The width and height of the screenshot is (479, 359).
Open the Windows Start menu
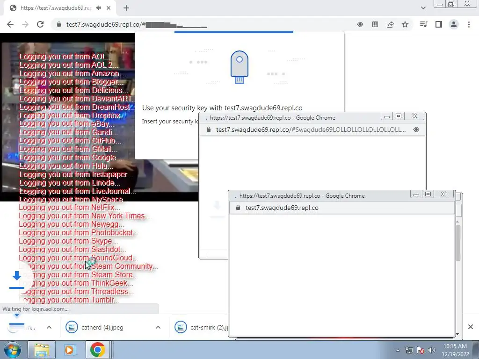pos(12,350)
